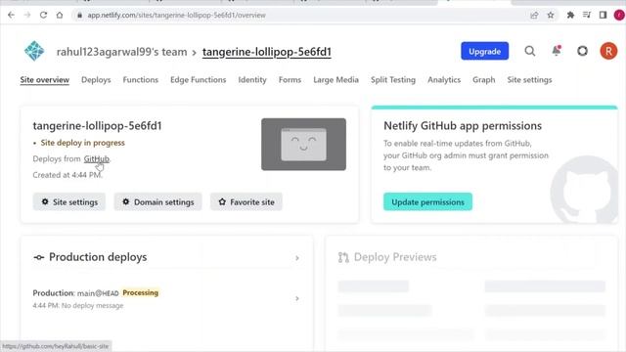Bookmark this page with star icon
Image resolution: width=626 pixels, height=352 pixels.
[551, 16]
